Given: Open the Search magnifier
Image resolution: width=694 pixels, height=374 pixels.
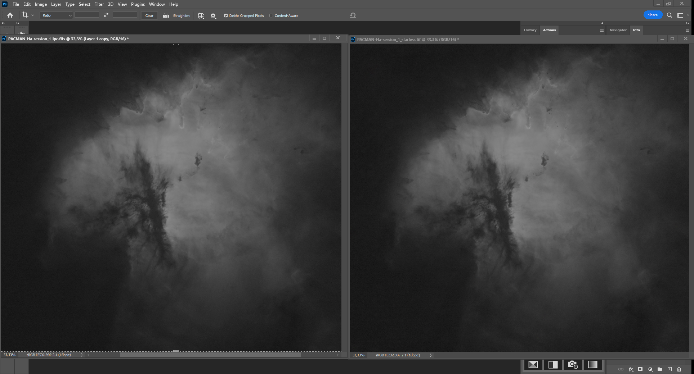Looking at the screenshot, I should (x=669, y=15).
